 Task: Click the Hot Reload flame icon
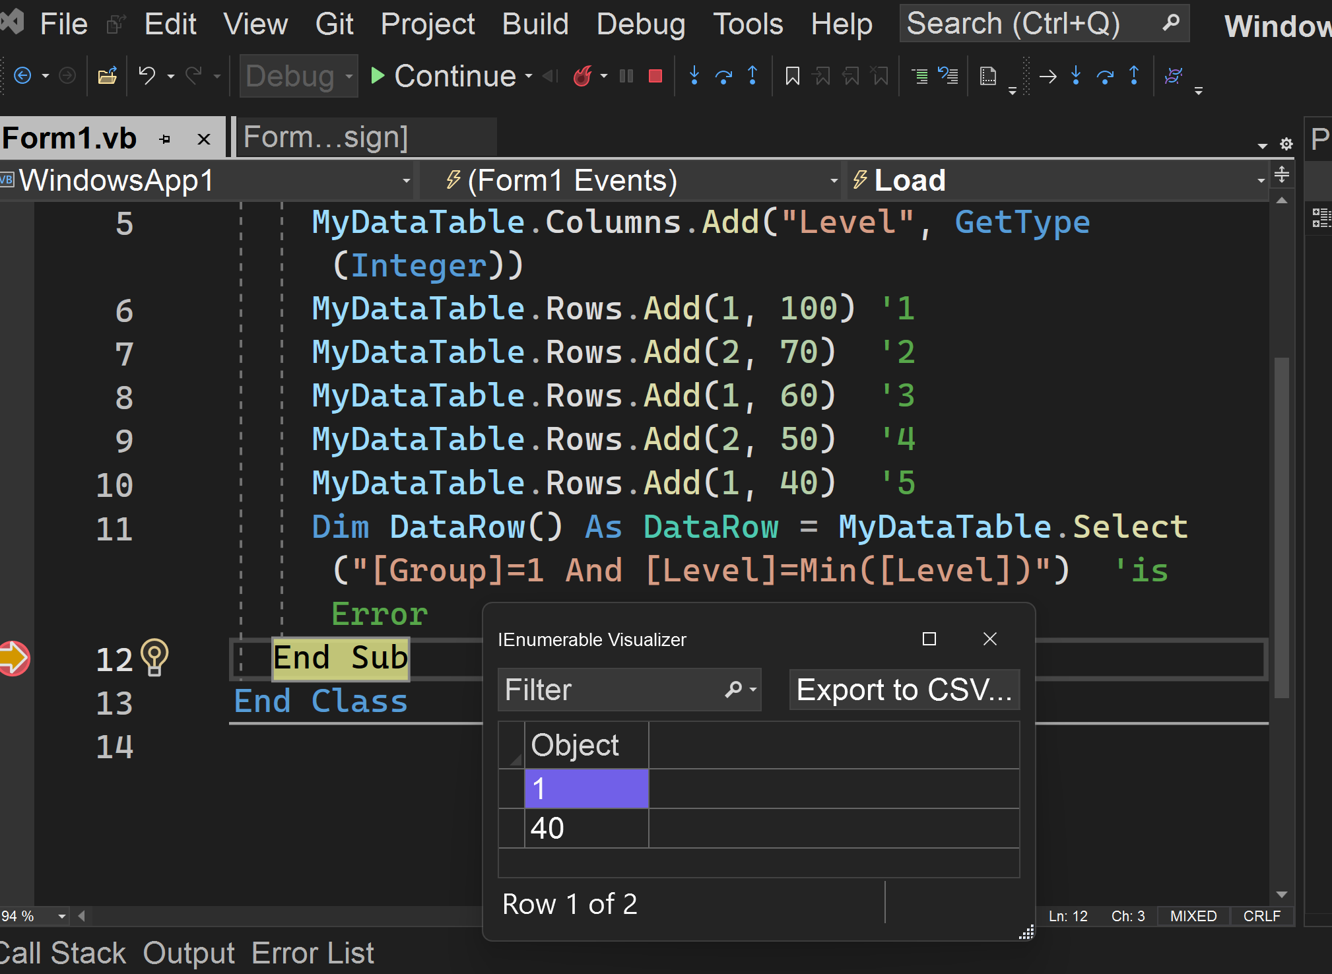(582, 77)
